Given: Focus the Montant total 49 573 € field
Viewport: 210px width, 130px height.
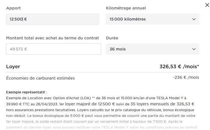Looking at the screenshot, I should (x=53, y=49).
